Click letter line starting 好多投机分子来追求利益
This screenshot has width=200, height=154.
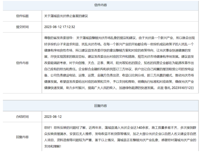point(119,44)
